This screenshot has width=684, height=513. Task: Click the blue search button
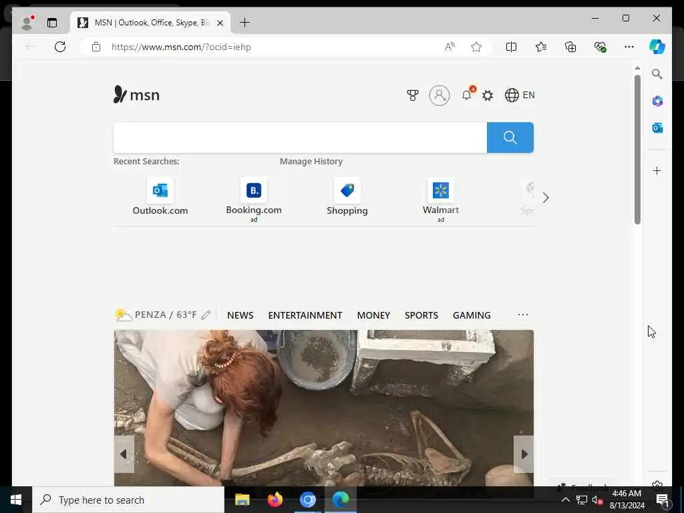510,138
